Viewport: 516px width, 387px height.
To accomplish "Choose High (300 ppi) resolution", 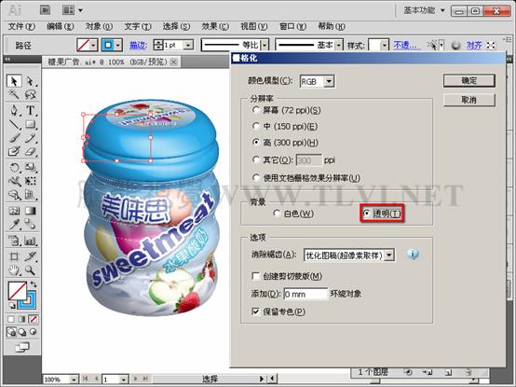I will pos(256,143).
